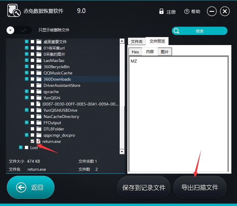Open registration via the lock icon
The width and height of the screenshot is (237, 206).
click(x=161, y=12)
